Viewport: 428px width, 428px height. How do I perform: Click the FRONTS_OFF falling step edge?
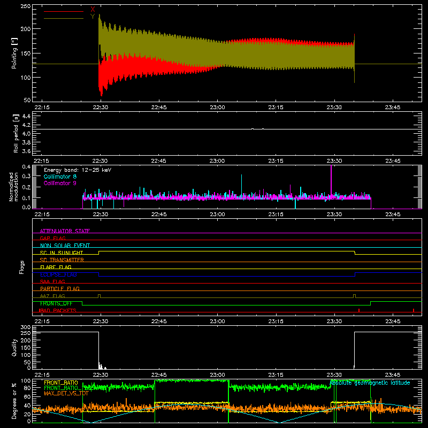point(82,303)
